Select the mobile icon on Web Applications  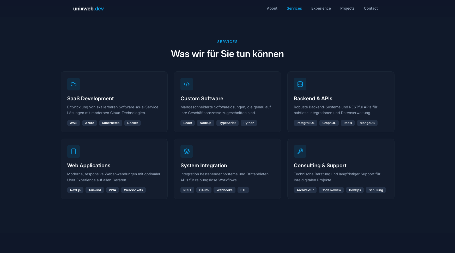pos(73,151)
